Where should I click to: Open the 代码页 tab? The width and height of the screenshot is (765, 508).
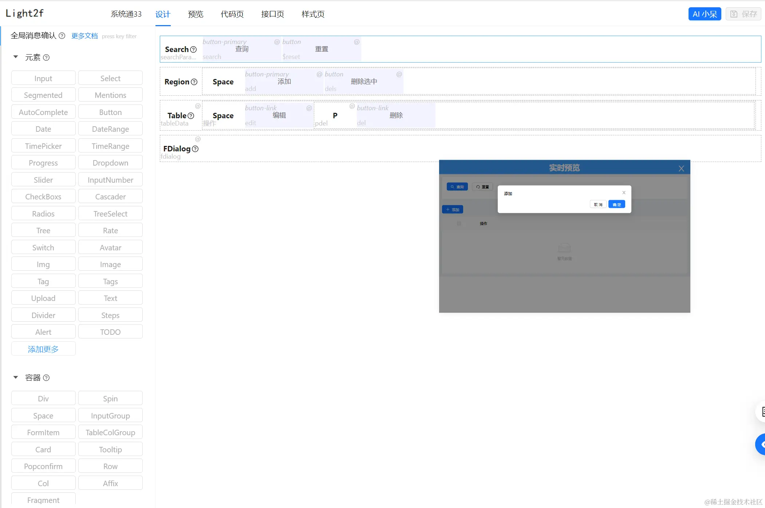(x=232, y=14)
